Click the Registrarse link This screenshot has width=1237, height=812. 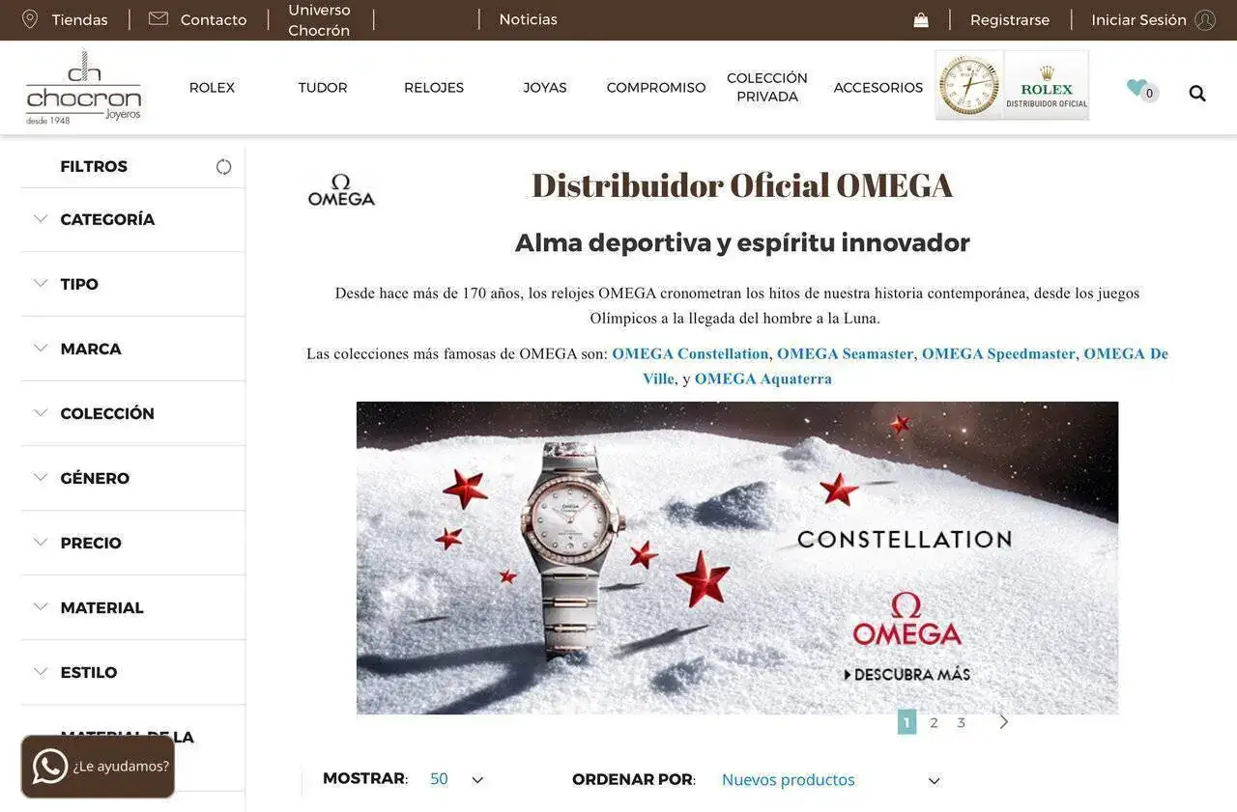(x=1010, y=19)
